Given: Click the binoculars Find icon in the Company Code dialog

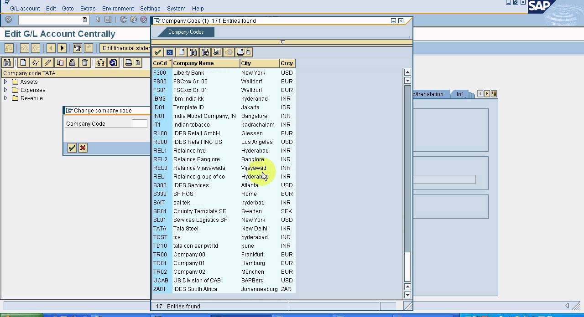Looking at the screenshot, I should click(193, 52).
